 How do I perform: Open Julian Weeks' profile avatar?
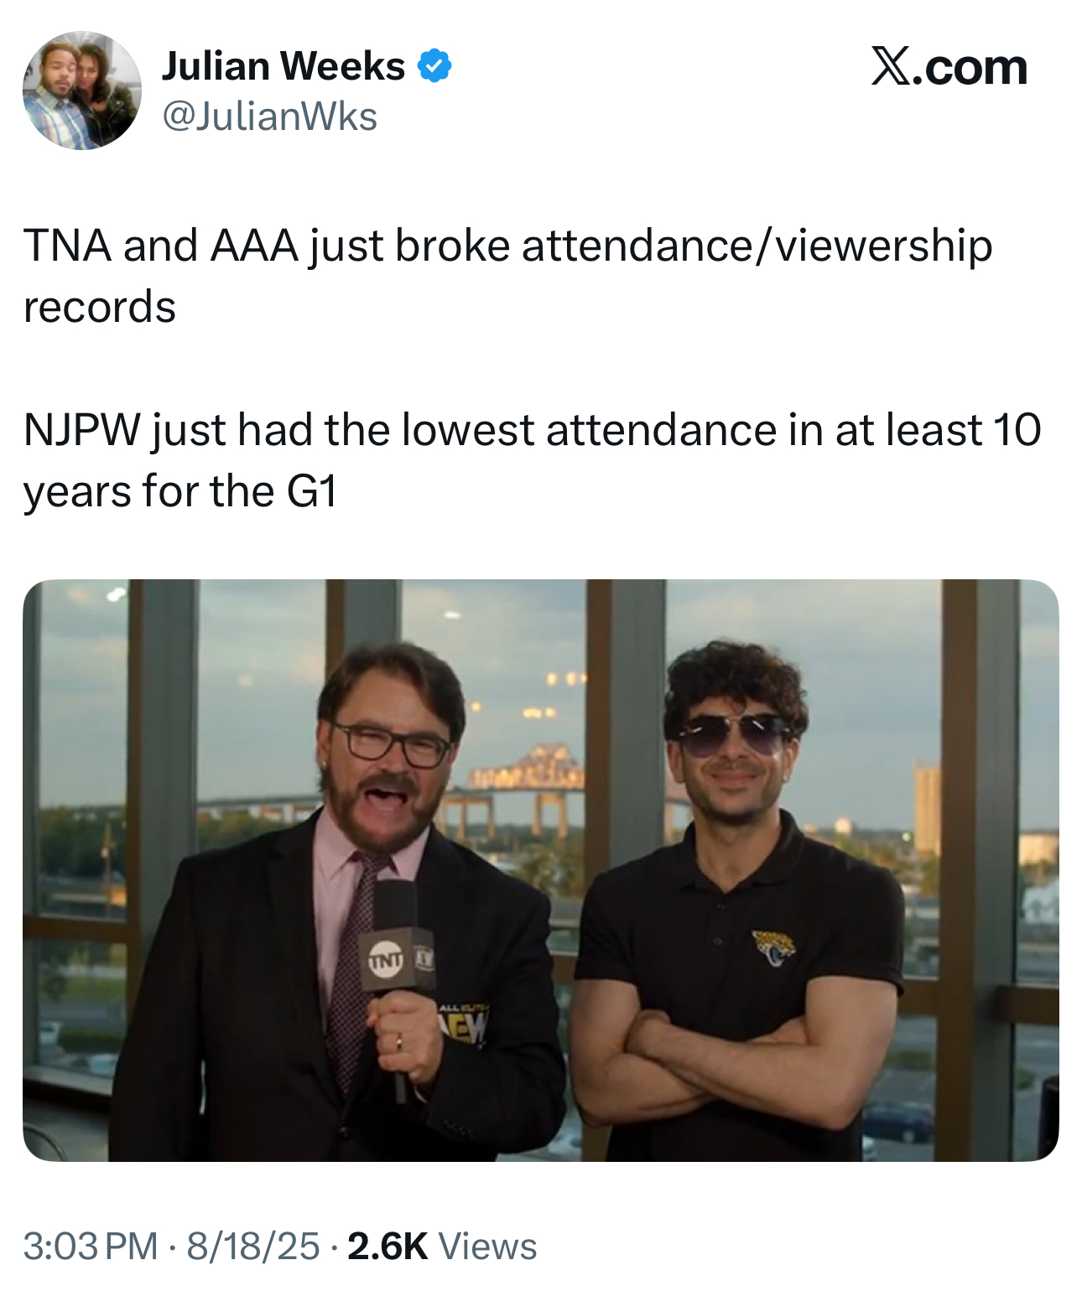81,91
